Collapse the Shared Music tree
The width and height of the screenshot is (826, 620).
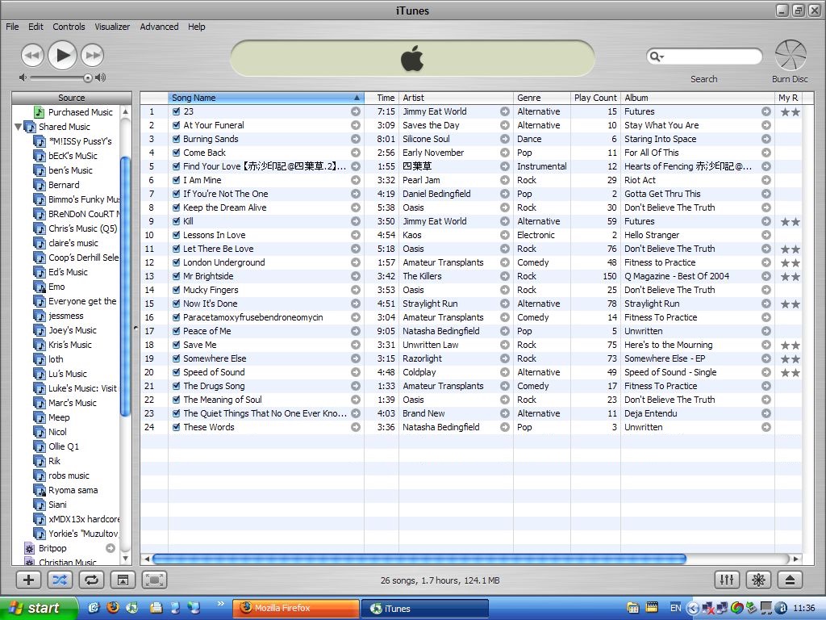coord(18,127)
